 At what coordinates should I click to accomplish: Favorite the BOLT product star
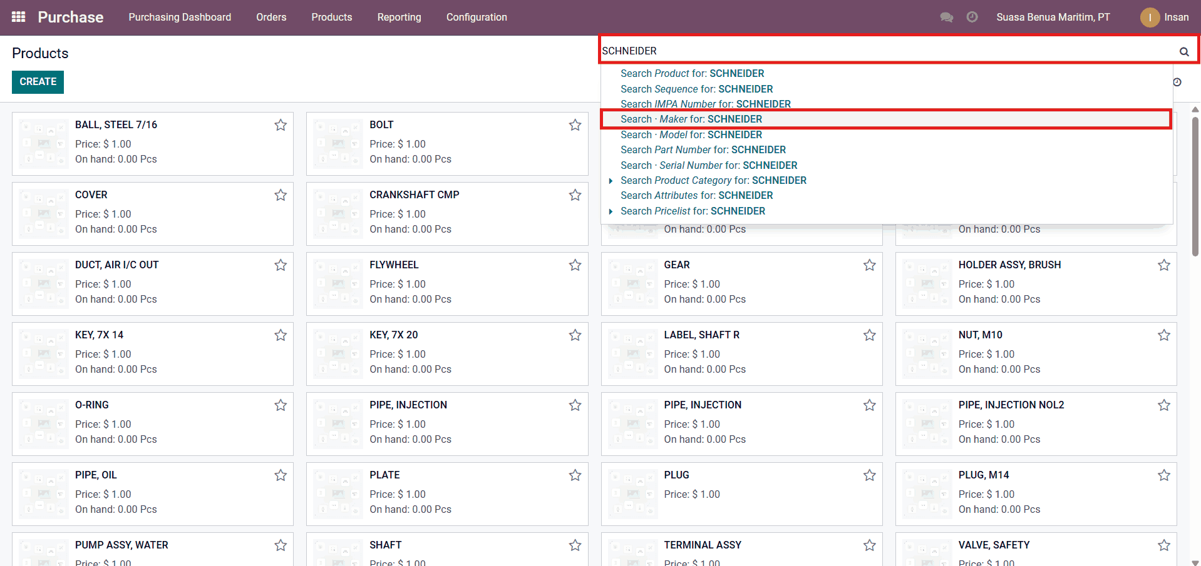click(575, 125)
